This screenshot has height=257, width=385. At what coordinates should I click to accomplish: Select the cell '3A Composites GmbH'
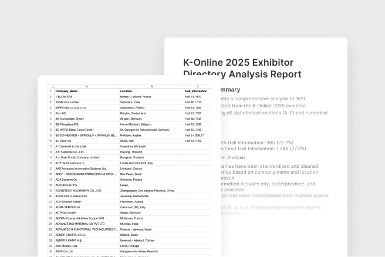pyautogui.click(x=87, y=119)
